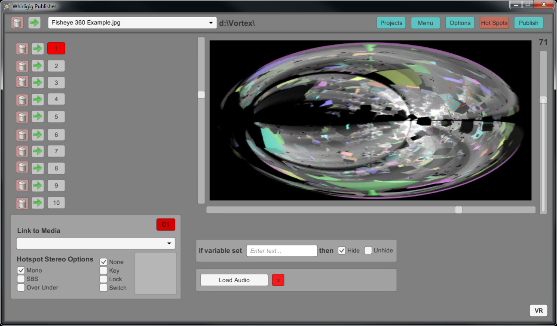Select hotspot number 1 button
Screen dimensions: 557x326
[x=56, y=48]
